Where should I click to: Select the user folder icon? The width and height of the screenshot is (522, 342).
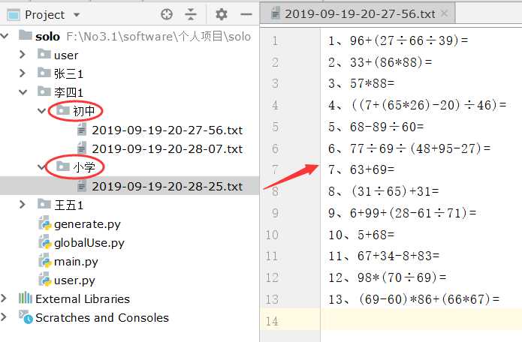(44, 53)
